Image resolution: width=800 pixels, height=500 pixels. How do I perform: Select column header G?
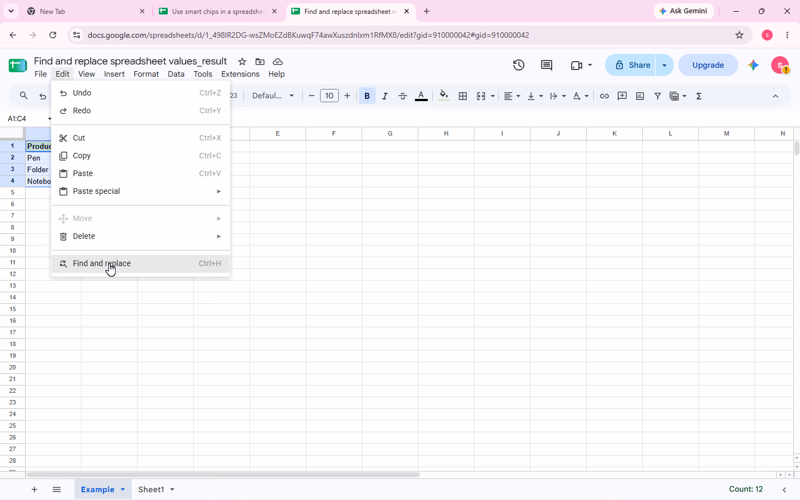point(390,133)
